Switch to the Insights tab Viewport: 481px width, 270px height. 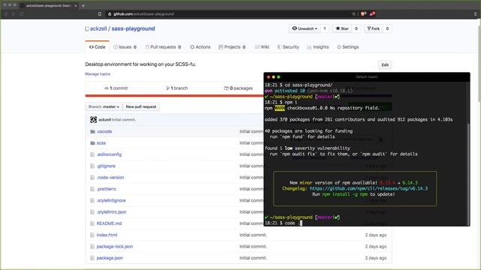pyautogui.click(x=318, y=46)
